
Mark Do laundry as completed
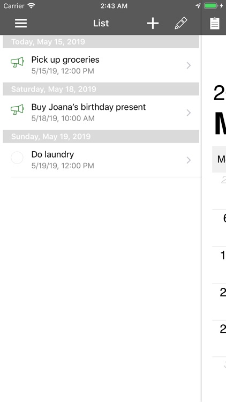click(x=17, y=158)
